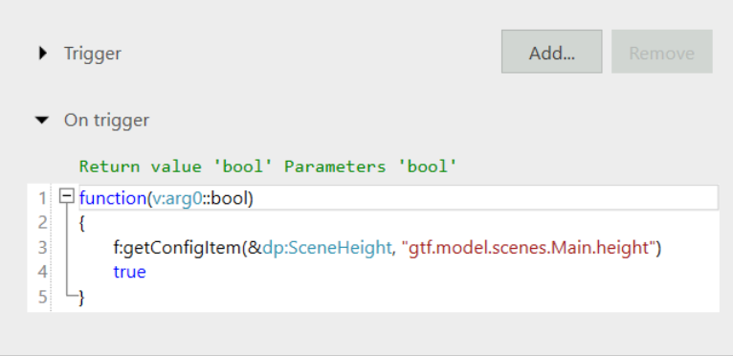Click line number 5 in the gutter
Viewport: 733px width, 356px height.
click(x=42, y=297)
